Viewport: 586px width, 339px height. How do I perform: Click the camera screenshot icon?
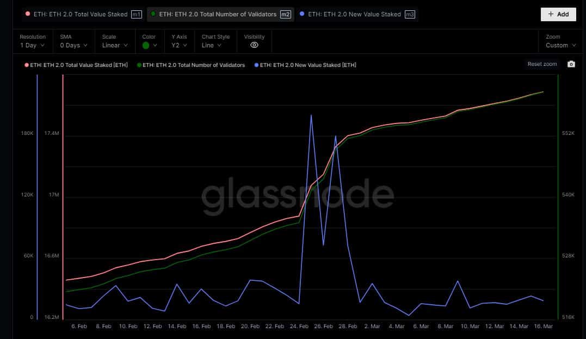[571, 64]
